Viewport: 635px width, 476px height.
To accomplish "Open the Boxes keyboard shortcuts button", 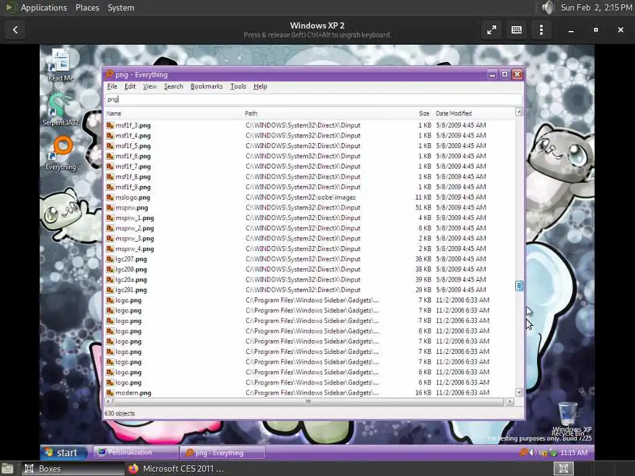I will 517,30.
